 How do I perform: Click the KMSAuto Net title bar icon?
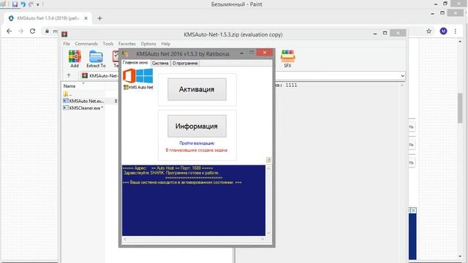click(x=125, y=53)
